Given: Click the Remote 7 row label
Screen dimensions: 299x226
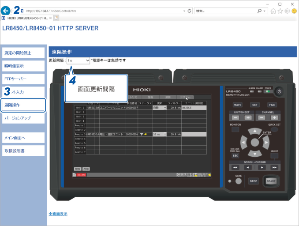Looking at the screenshot, I should 80,152.
